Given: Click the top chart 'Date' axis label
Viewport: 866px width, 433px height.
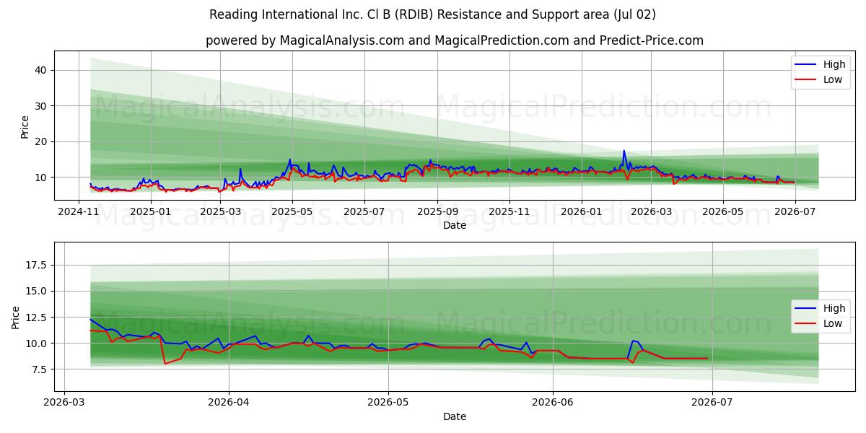Looking at the screenshot, I should coord(455,225).
